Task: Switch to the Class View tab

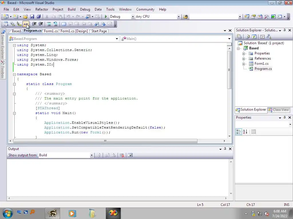Action: coord(279,110)
